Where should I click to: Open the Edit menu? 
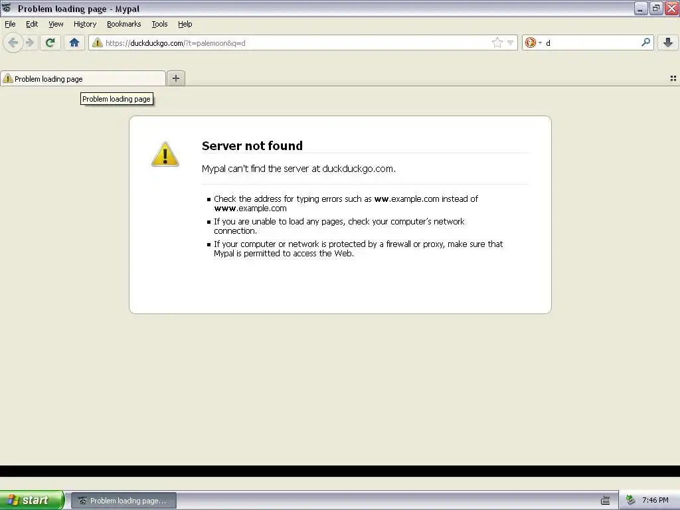point(32,24)
